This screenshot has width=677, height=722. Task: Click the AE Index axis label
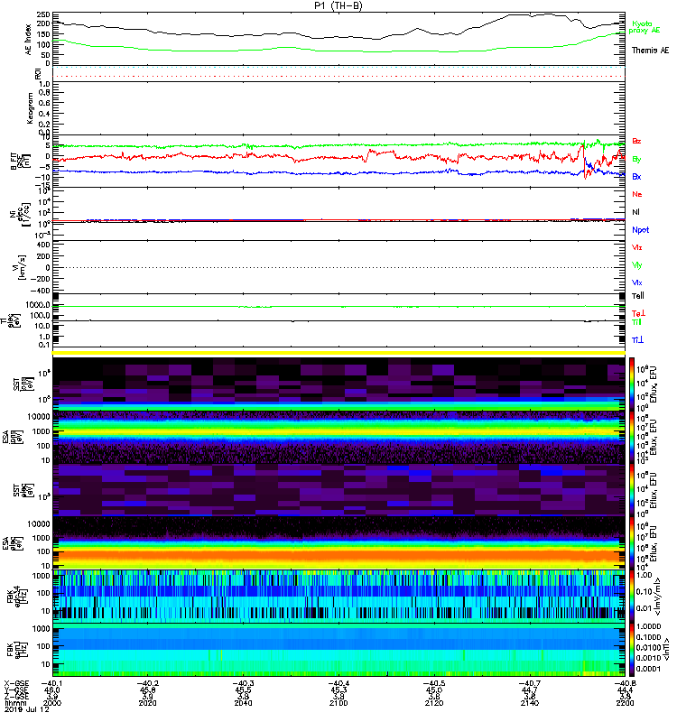click(x=29, y=40)
